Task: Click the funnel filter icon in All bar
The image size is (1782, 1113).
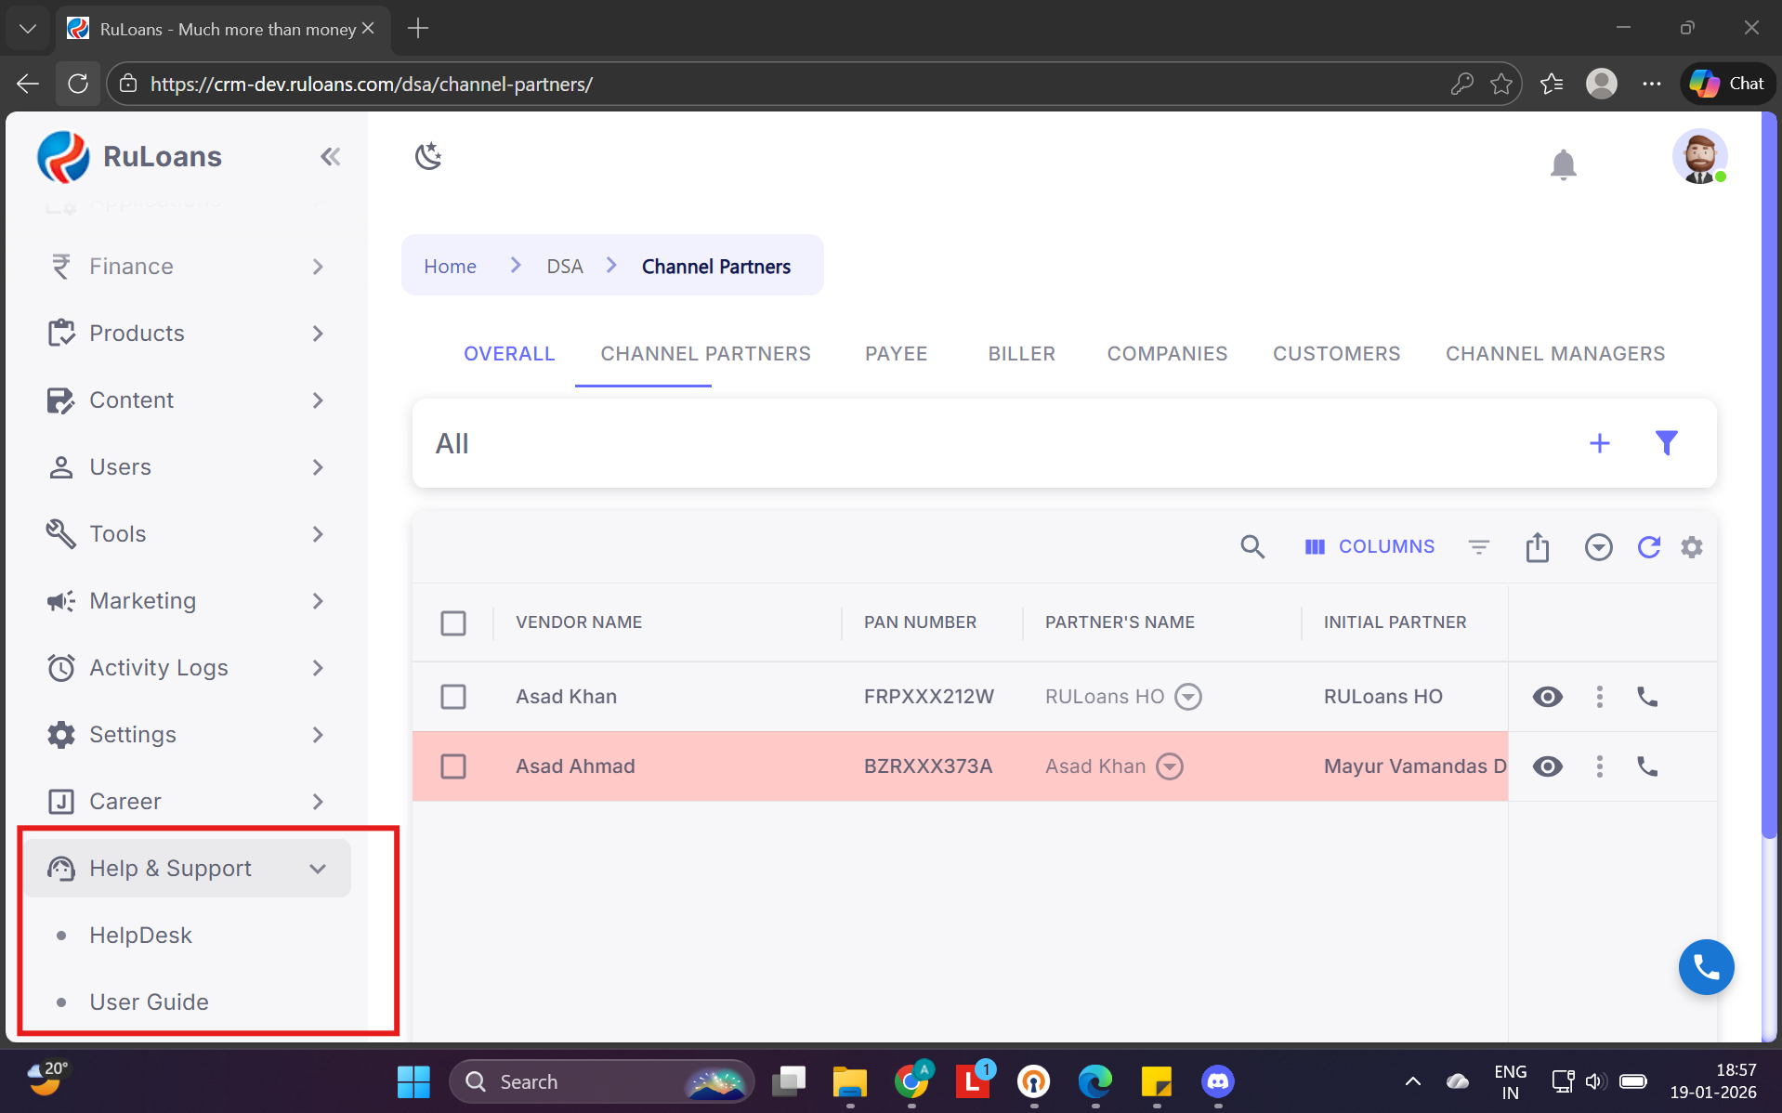Action: pos(1666,443)
